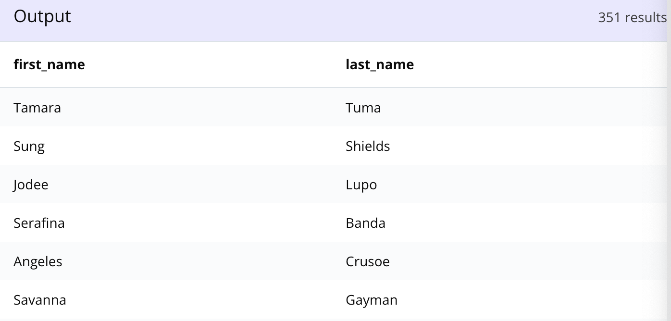Click the Savanna first name cell
The image size is (671, 321).
(x=40, y=300)
